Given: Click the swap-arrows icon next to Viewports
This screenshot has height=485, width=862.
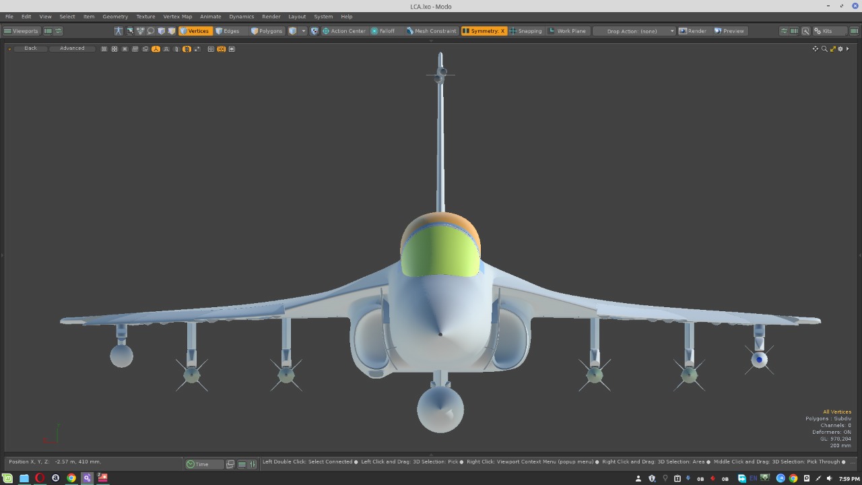Looking at the screenshot, I should (59, 31).
